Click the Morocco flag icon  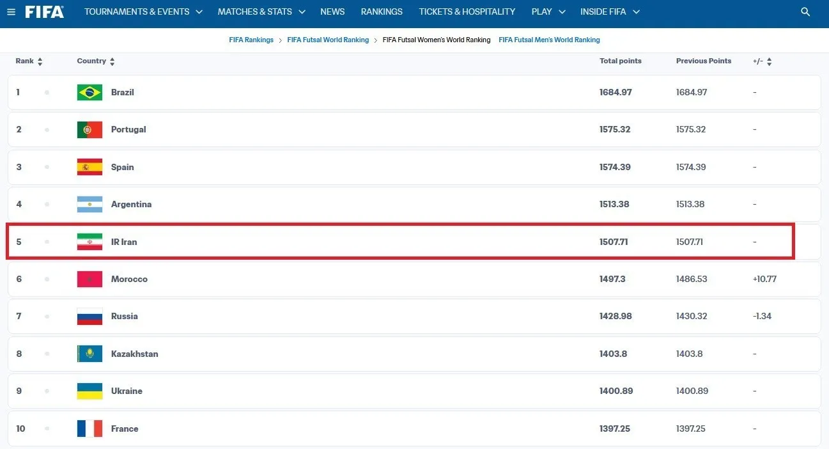coord(89,280)
